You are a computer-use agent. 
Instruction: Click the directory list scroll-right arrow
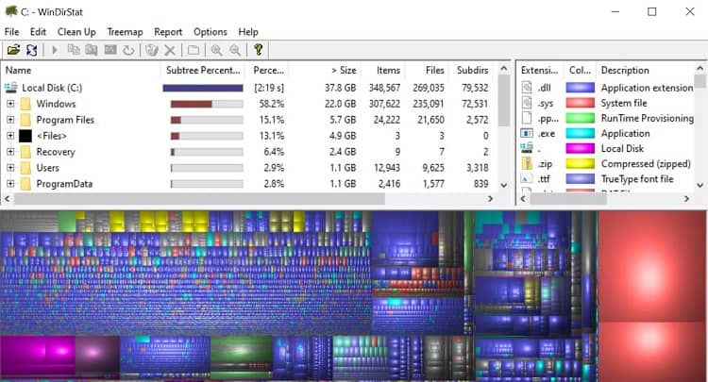click(x=491, y=198)
